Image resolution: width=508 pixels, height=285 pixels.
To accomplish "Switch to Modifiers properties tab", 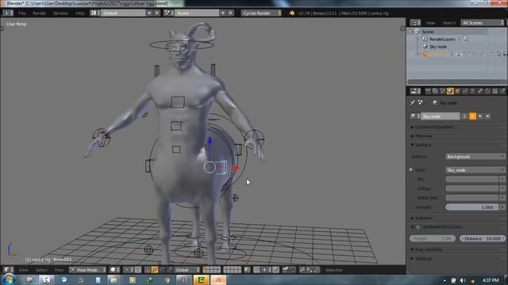I will pyautogui.click(x=480, y=92).
